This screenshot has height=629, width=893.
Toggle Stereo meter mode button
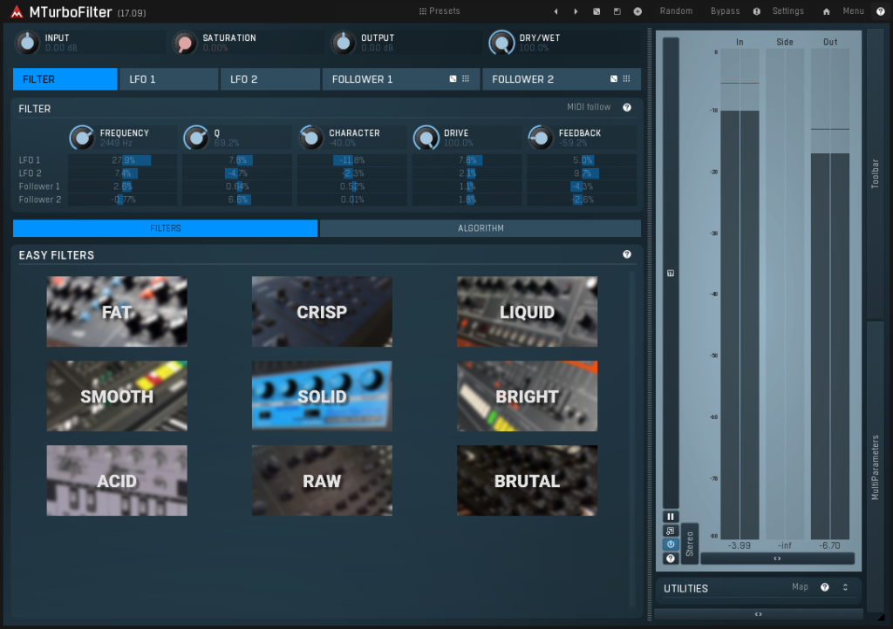pos(690,544)
